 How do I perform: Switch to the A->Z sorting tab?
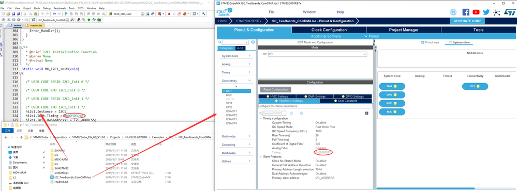[240, 48]
